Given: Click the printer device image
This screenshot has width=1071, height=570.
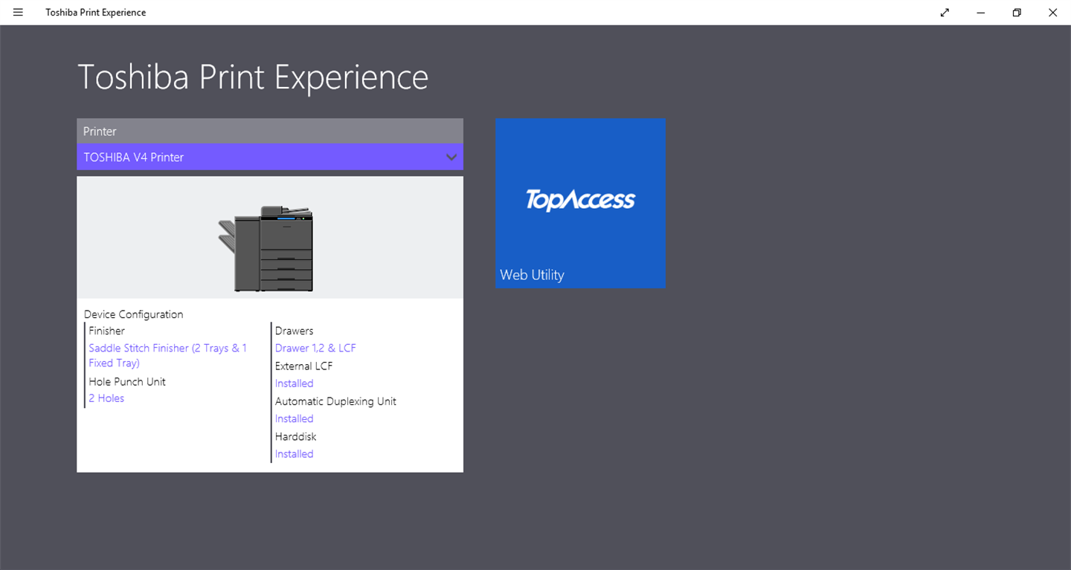Looking at the screenshot, I should [266, 248].
